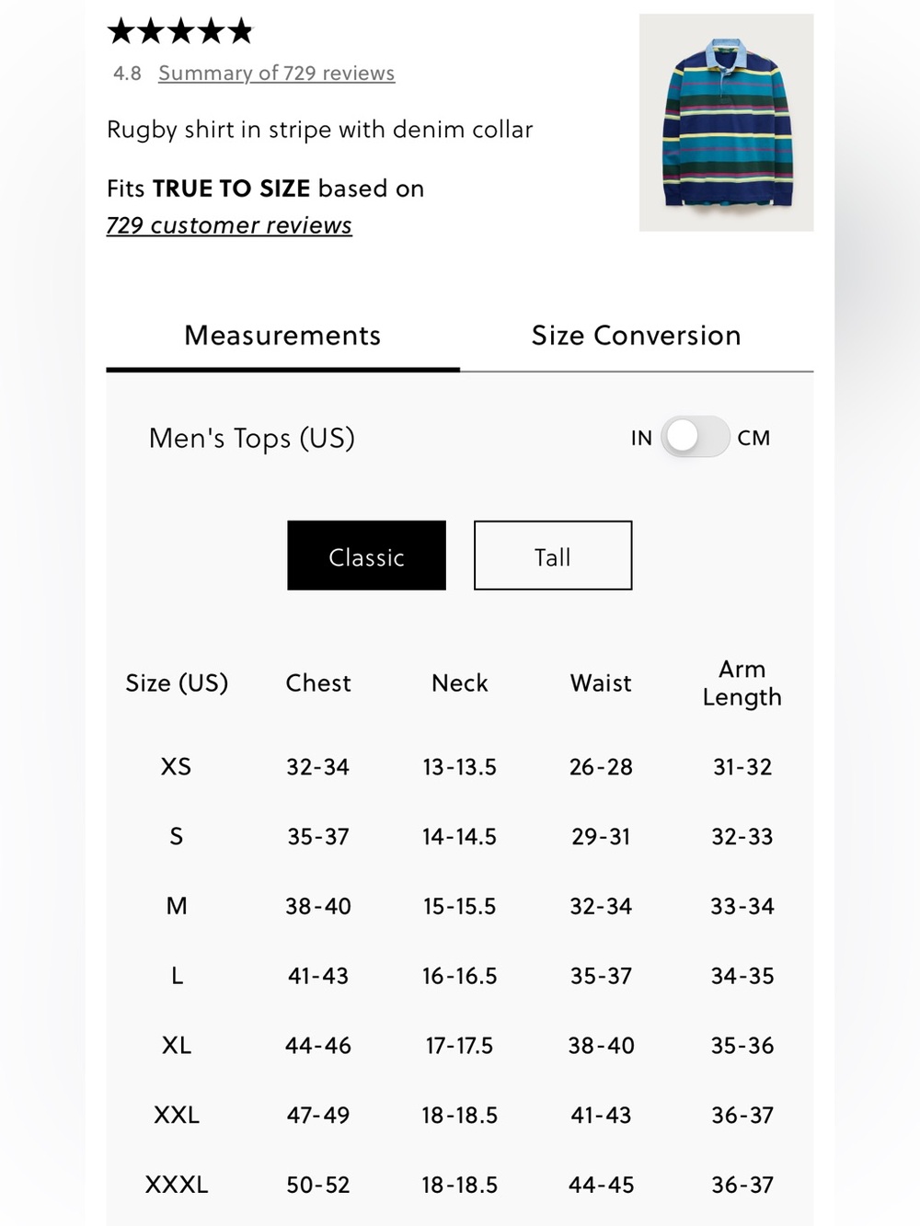Toggle the IN/CM unit switch

[x=695, y=437]
